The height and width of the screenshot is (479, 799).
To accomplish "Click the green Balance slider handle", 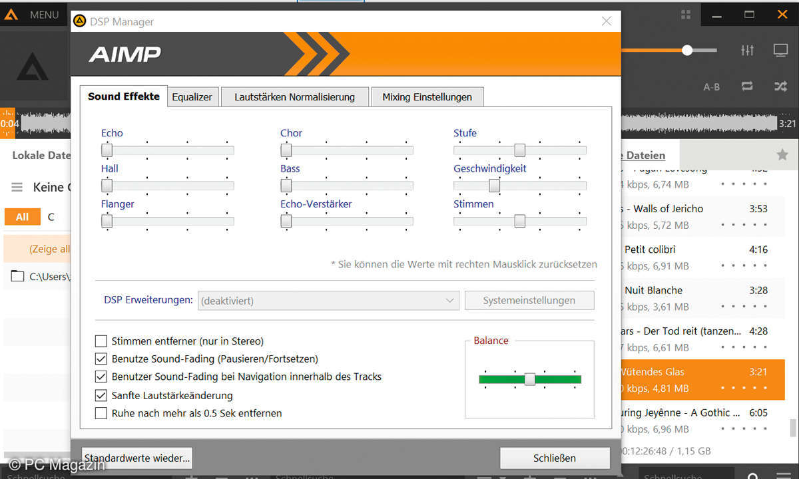I will (529, 379).
